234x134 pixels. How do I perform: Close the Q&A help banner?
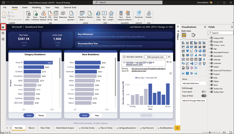coord(169,57)
